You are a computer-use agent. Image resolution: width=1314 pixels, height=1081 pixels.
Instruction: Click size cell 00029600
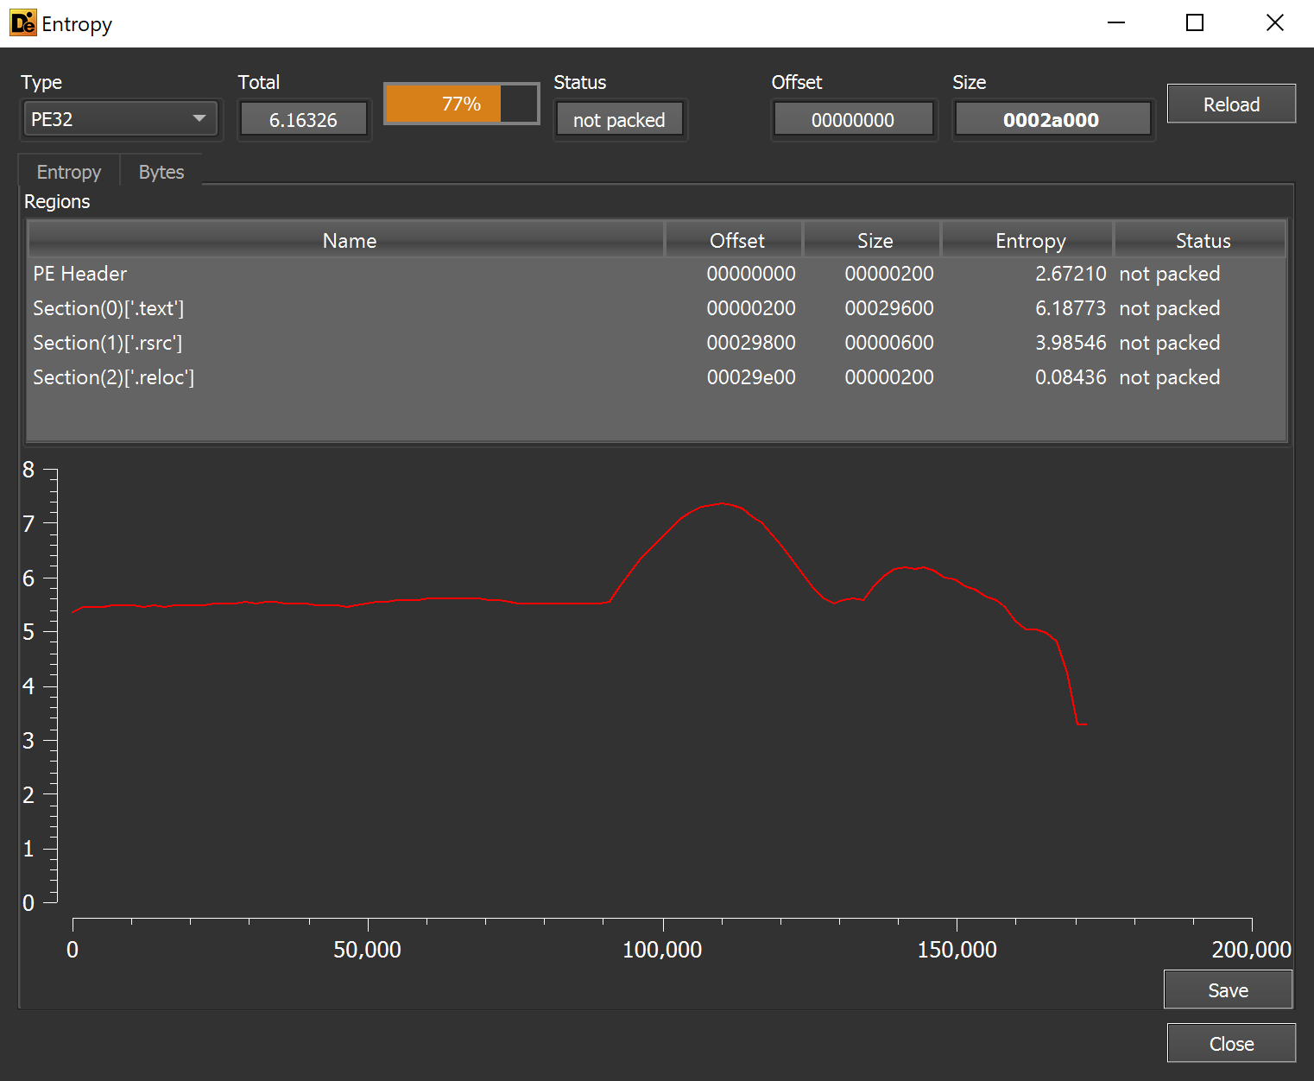[889, 308]
